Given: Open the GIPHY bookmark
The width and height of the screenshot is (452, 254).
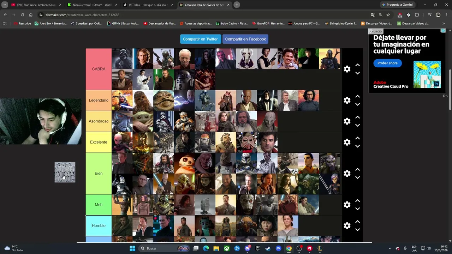Looking at the screenshot, I should [x=123, y=24].
